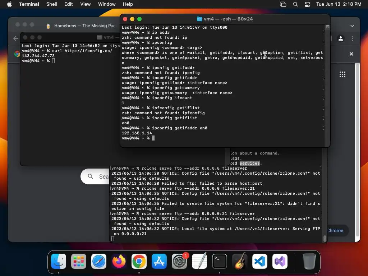This screenshot has width=368, height=276.
Task: Go back in Chrome window
Action: click(x=16, y=38)
